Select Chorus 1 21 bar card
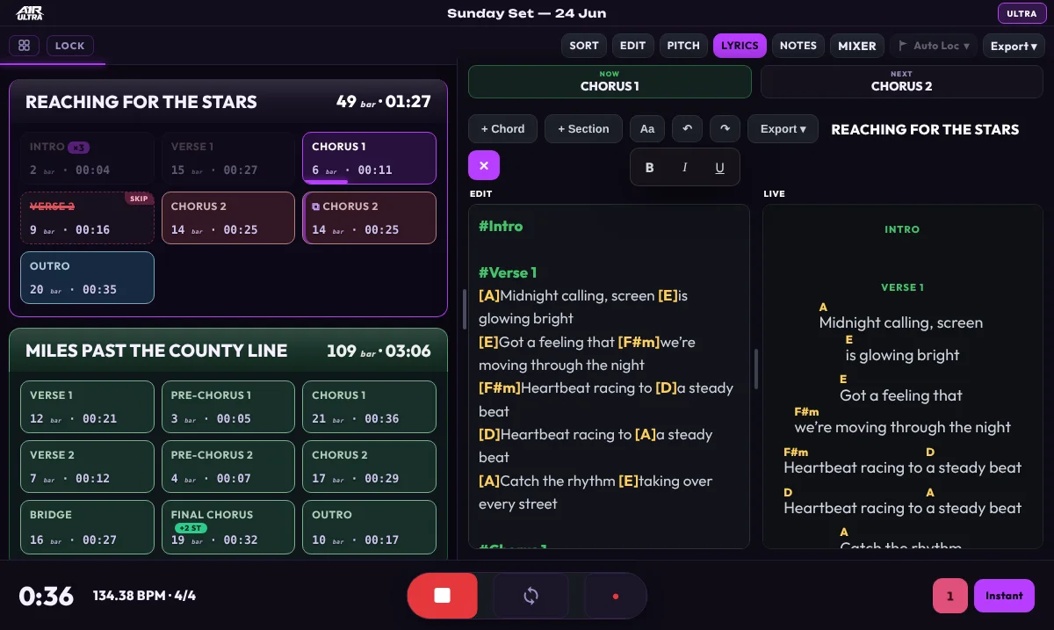The width and height of the screenshot is (1054, 630). click(x=369, y=407)
